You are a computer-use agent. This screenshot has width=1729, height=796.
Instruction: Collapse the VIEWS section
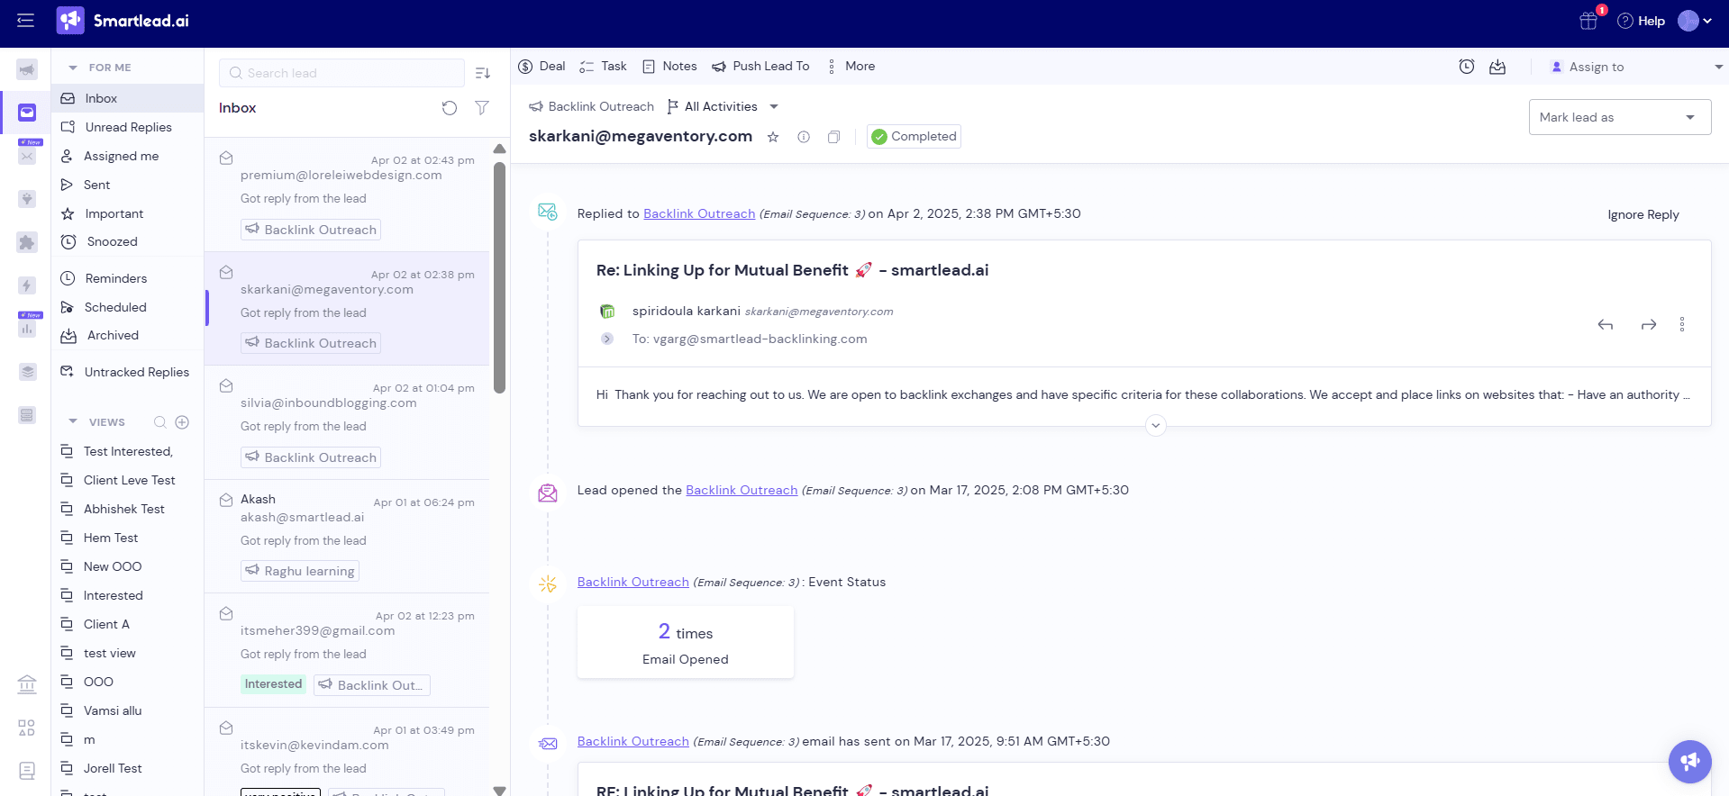pos(73,421)
